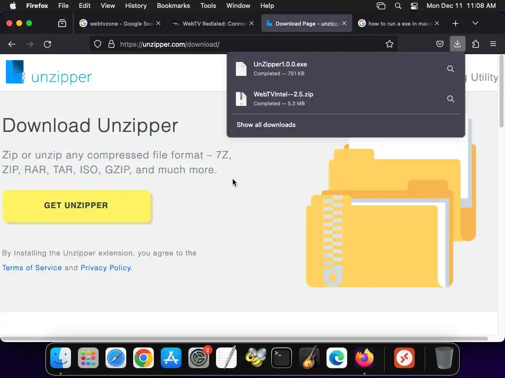
Task: Click the GET UNZIPPER button
Action: pyautogui.click(x=76, y=206)
